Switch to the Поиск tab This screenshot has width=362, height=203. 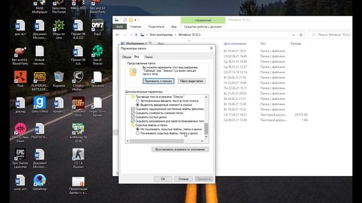[148, 57]
